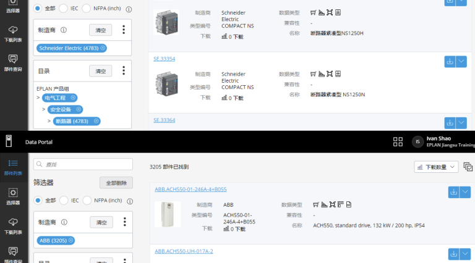Image resolution: width=475 pixels, height=263 pixels.
Task: Open the apps grid icon in header
Action: (x=398, y=142)
